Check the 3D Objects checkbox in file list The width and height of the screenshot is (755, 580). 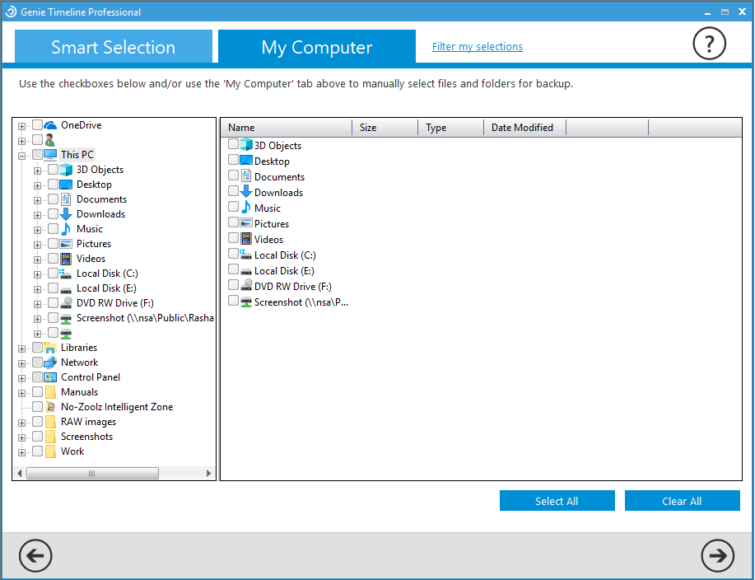tap(234, 144)
